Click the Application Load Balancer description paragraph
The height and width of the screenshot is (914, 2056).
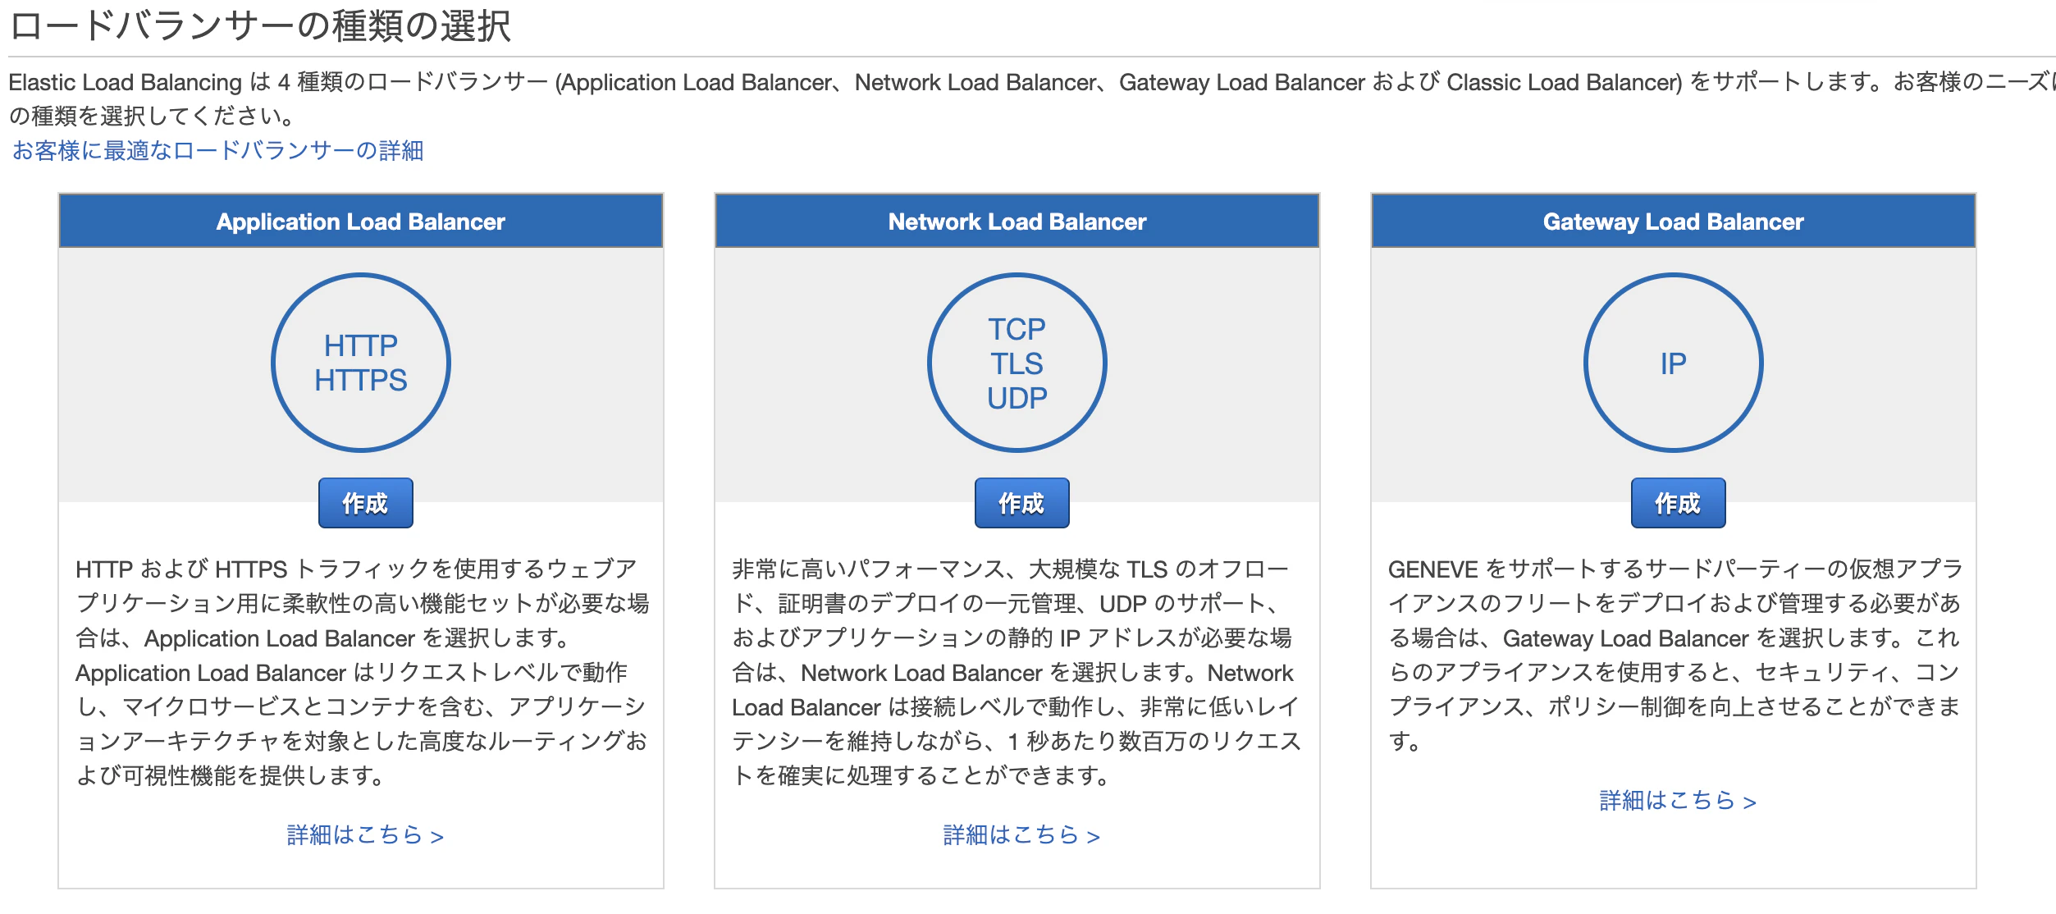point(362,672)
